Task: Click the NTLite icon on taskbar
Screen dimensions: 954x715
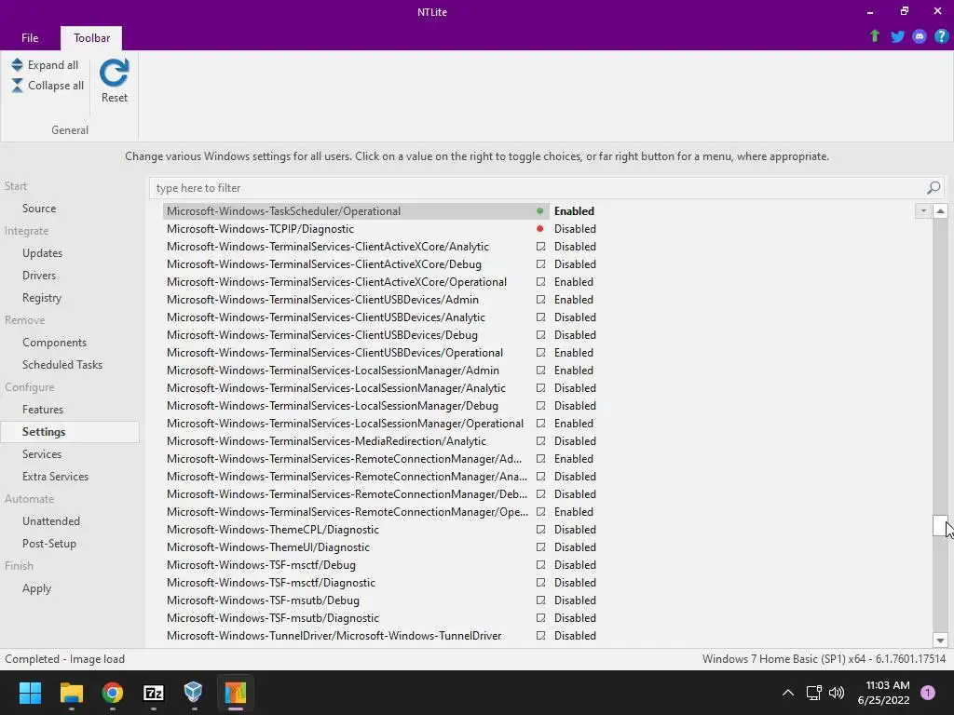Action: point(236,693)
